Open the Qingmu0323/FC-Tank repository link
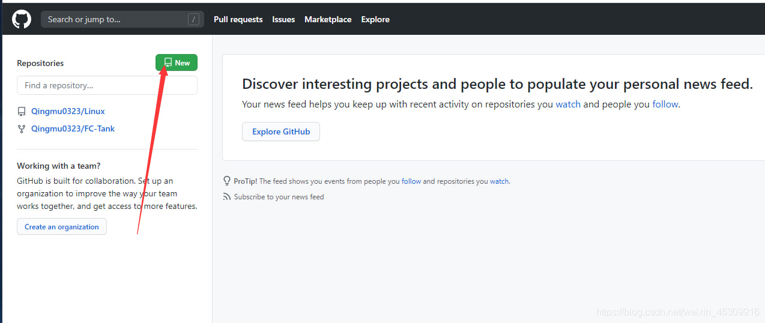 point(73,128)
